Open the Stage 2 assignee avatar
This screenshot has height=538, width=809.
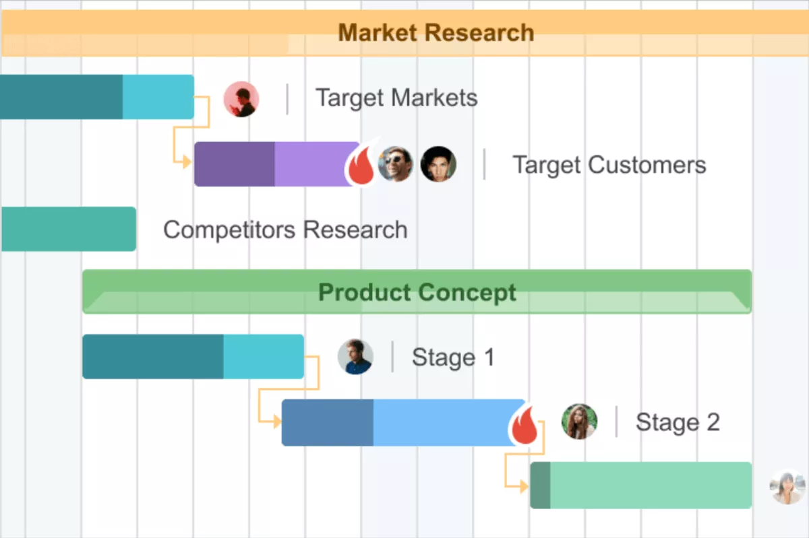click(x=578, y=422)
